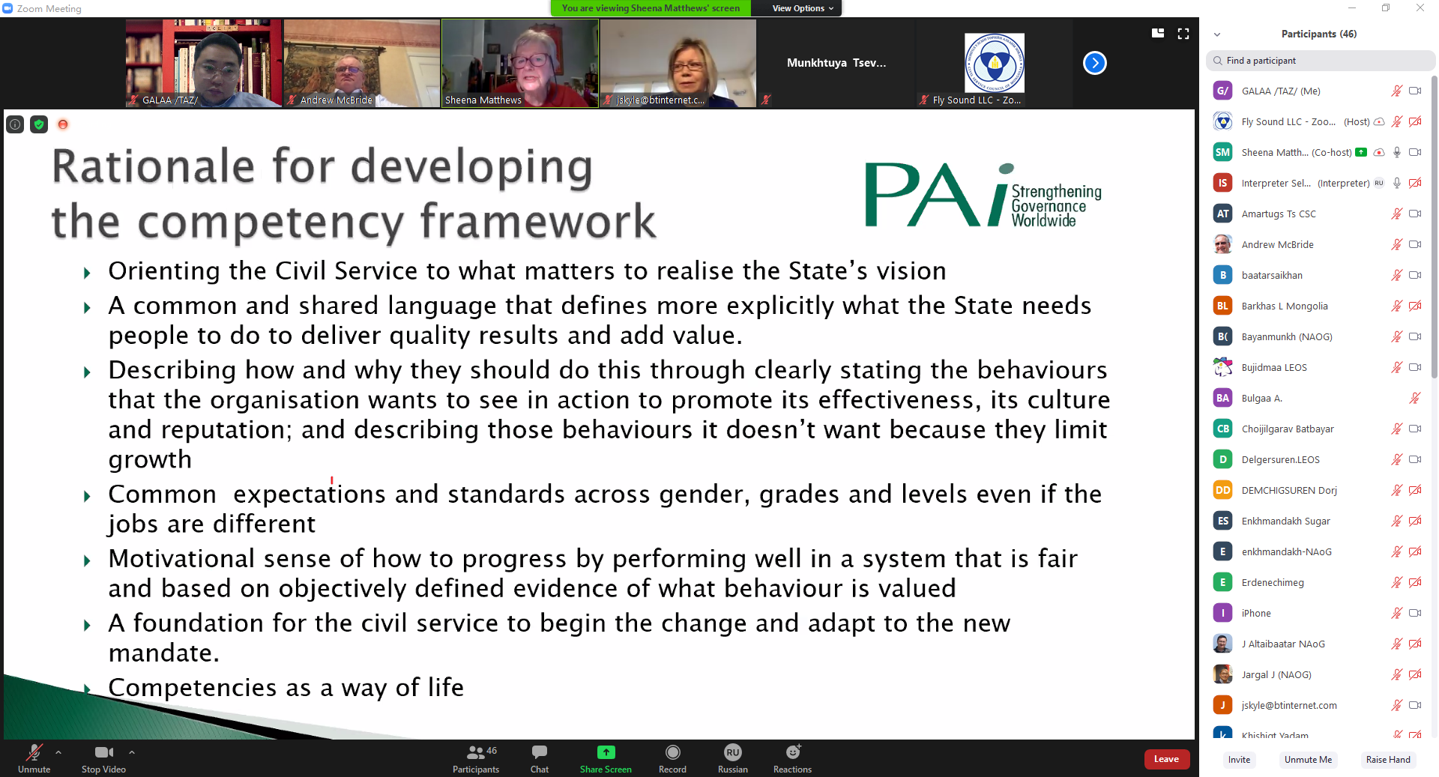Image resolution: width=1439 pixels, height=777 pixels.
Task: Toggle Fly Sound LLC muted microphone
Action: click(1396, 121)
